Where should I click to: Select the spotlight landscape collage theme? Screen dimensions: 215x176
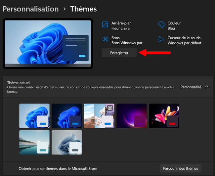(x=99, y=116)
